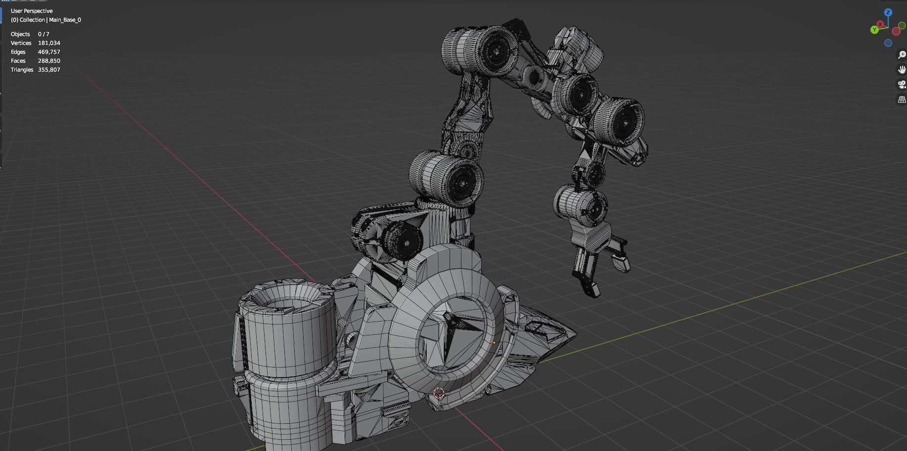Snap view to negative X axis circle
907x451 pixels.
pyautogui.click(x=896, y=31)
